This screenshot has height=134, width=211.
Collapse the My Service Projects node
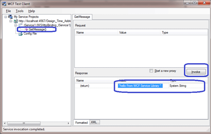(x=6, y=17)
